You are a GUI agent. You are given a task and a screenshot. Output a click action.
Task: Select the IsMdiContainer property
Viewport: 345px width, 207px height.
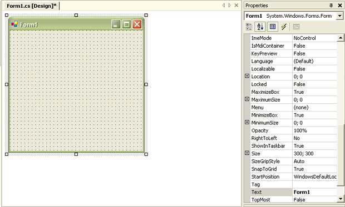click(268, 46)
